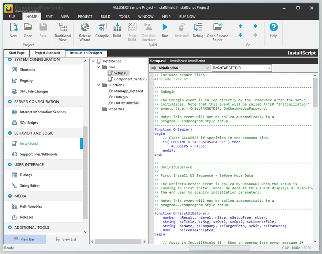Open the TOOLS ribbon tab
Viewport: 322px width, 254px height.
124,16
